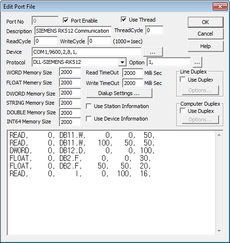Select the first READ DB11.W line
The height and width of the screenshot is (243, 230).
pyautogui.click(x=82, y=135)
